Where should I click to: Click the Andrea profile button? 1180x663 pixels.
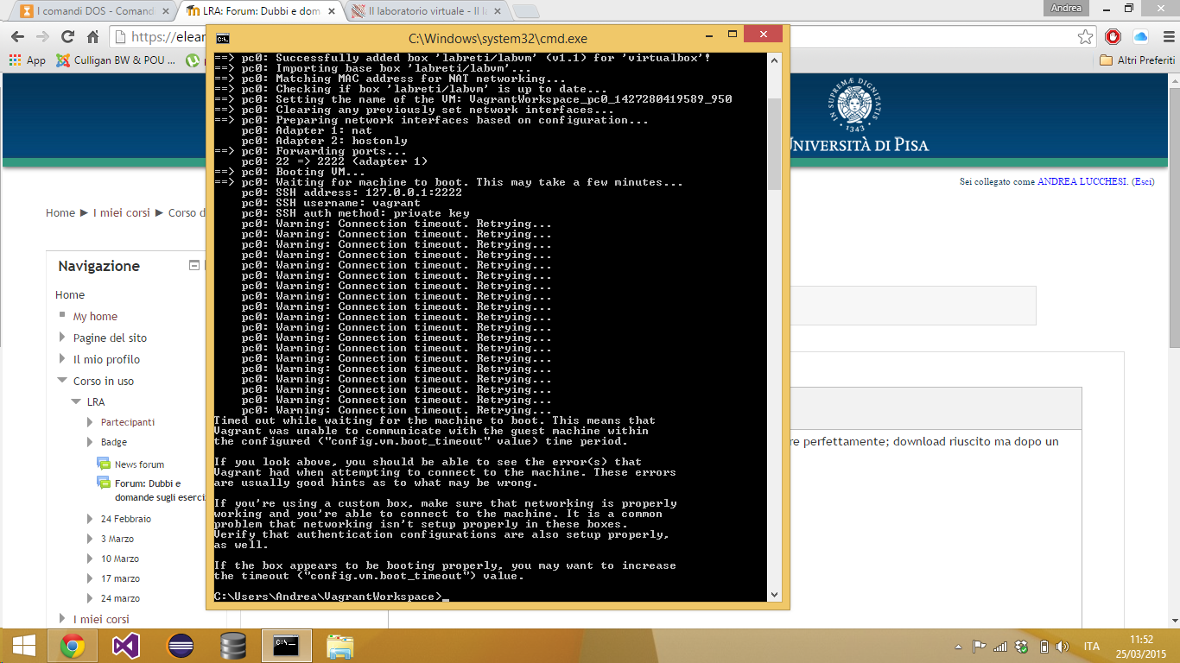click(1065, 8)
